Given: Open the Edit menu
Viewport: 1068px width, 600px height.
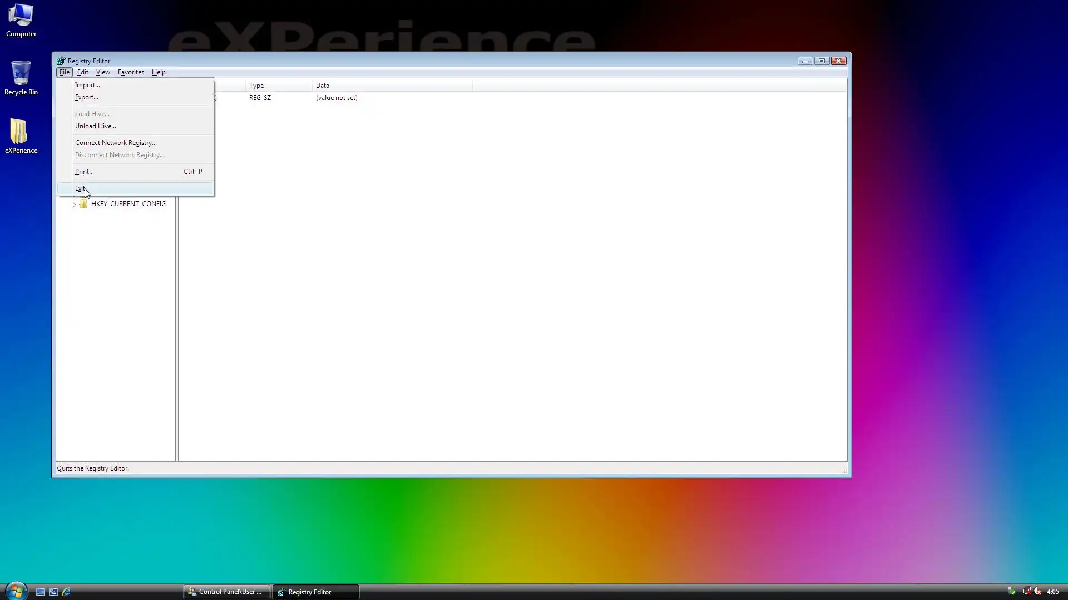Looking at the screenshot, I should click(83, 72).
